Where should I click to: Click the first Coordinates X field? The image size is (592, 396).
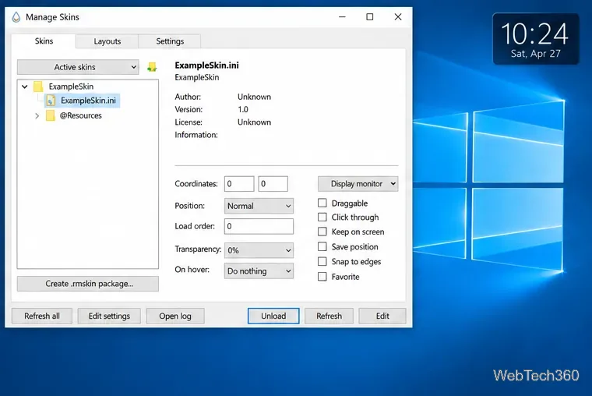(x=239, y=184)
